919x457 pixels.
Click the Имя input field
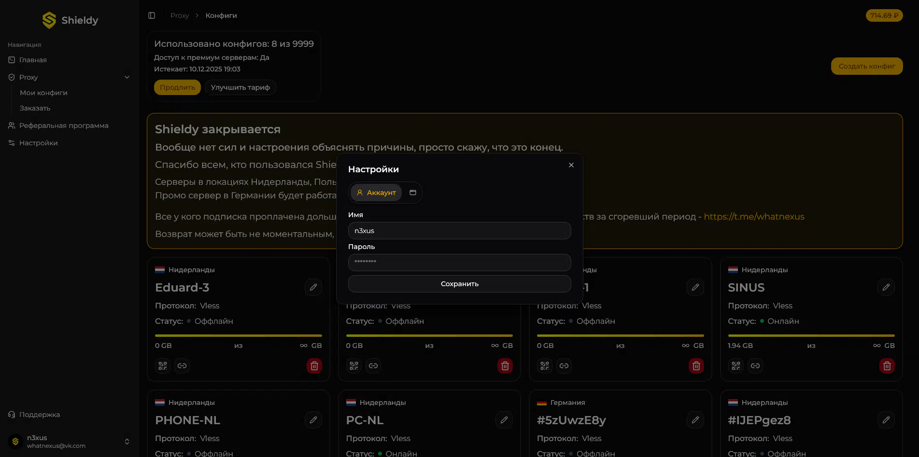[x=459, y=231]
